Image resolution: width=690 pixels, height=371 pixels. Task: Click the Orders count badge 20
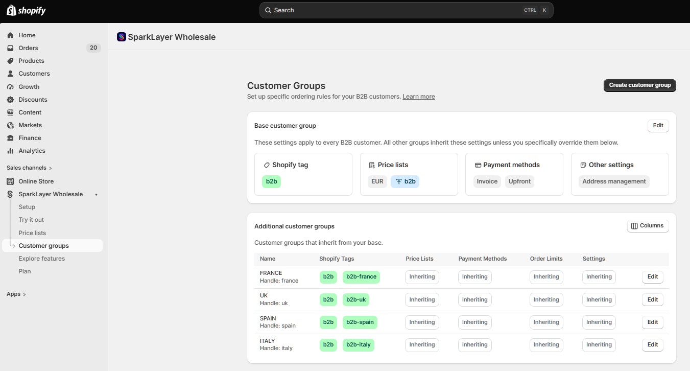pos(93,48)
